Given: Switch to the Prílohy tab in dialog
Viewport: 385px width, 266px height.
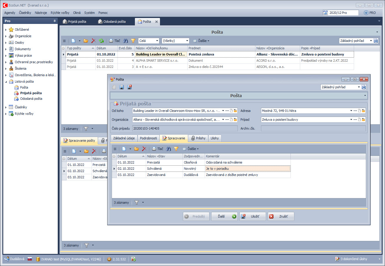Looking at the screenshot, I should coord(198,138).
